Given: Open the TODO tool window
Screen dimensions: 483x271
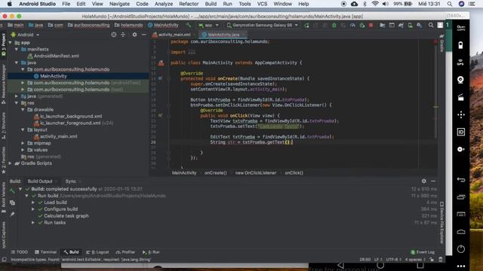Looking at the screenshot, I should [x=20, y=252].
